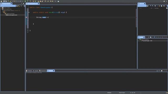Open Console in new view icon
Image resolution: width=168 pixels, height=94 pixels.
click(162, 71)
